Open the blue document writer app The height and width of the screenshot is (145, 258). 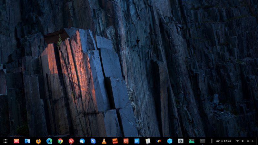tap(137, 141)
